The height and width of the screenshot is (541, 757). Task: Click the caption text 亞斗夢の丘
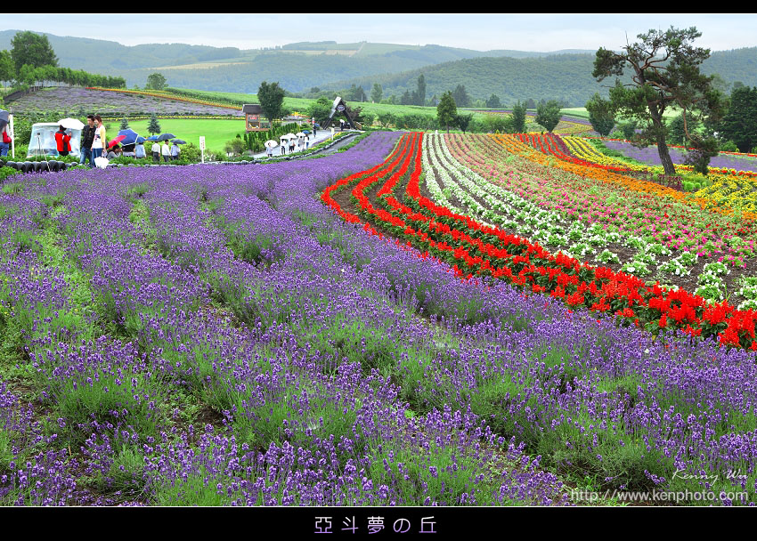376,525
